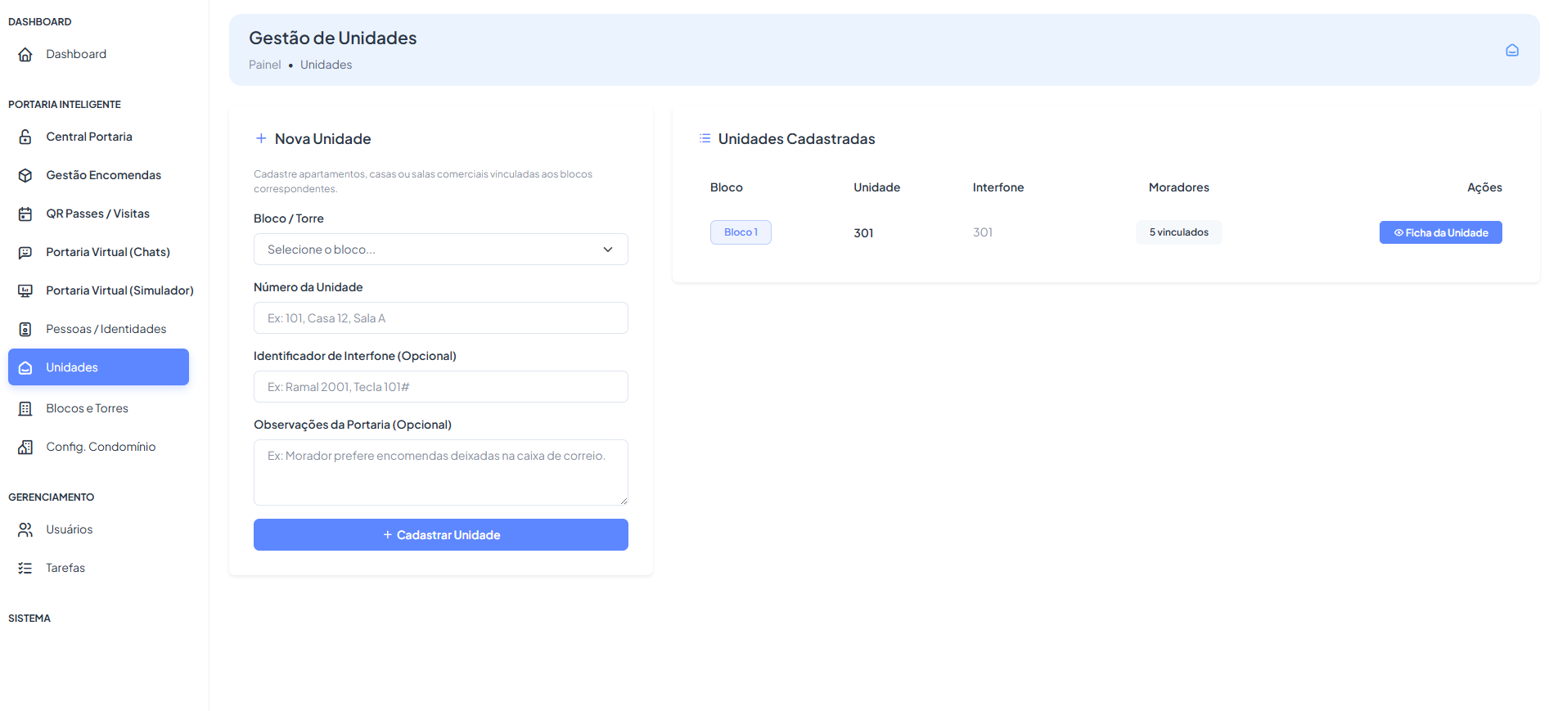Screen dimensions: 1549x711
Task: Focus the Número da Unidade input field
Action: tap(441, 318)
